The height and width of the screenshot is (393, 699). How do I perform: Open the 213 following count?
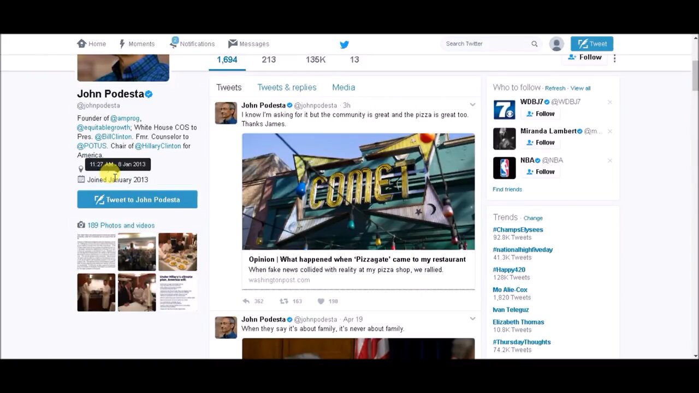pos(269,59)
